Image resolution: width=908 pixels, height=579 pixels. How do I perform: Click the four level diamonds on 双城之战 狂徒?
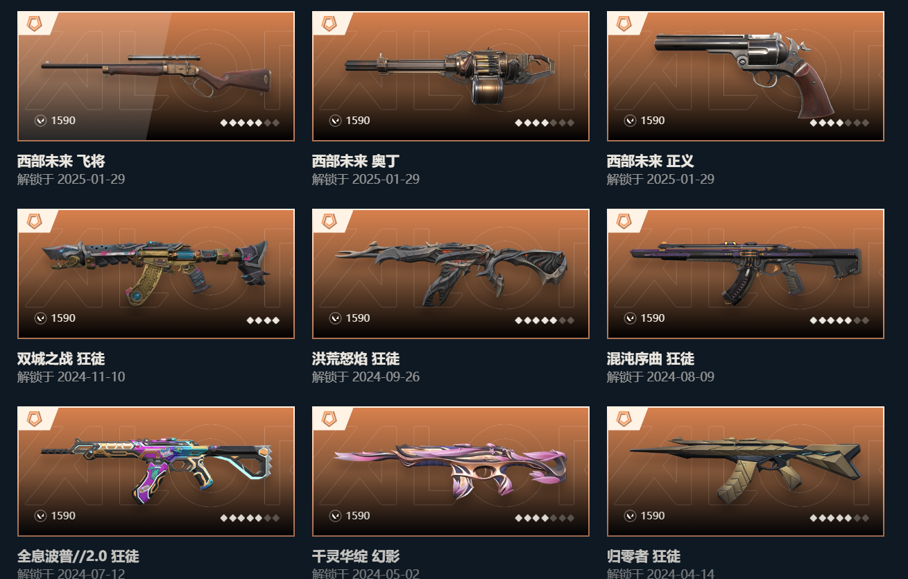264,320
